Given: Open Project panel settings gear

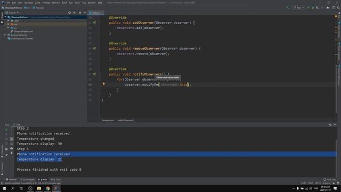Looking at the screenshot, I should click(80, 13).
